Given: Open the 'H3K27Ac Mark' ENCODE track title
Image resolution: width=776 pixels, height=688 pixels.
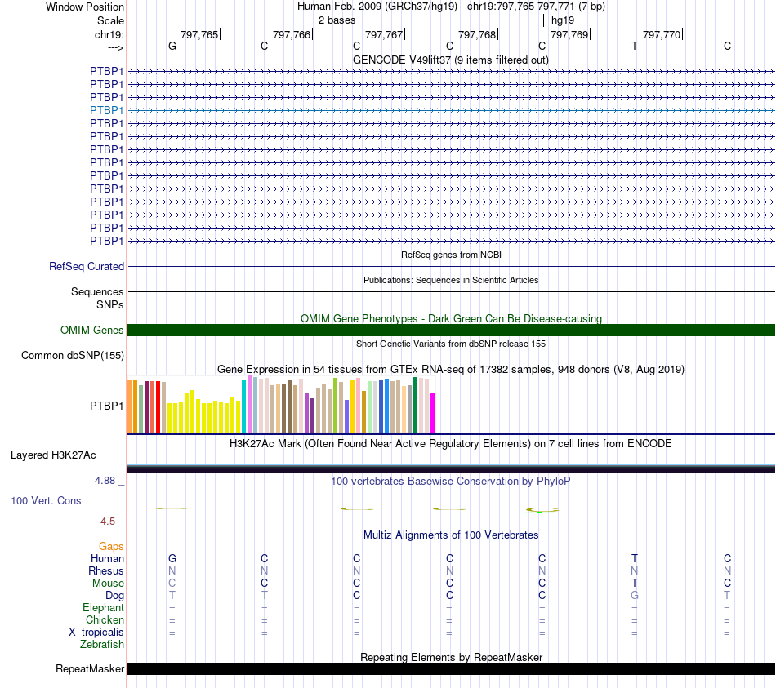Looking at the screenshot, I should tap(450, 444).
